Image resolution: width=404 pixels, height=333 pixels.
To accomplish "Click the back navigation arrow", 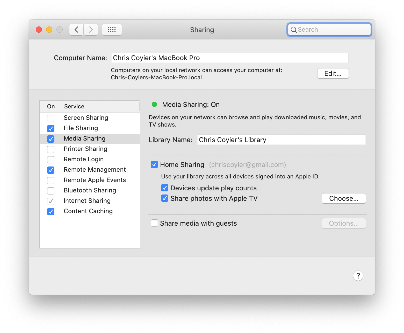I will click(76, 30).
